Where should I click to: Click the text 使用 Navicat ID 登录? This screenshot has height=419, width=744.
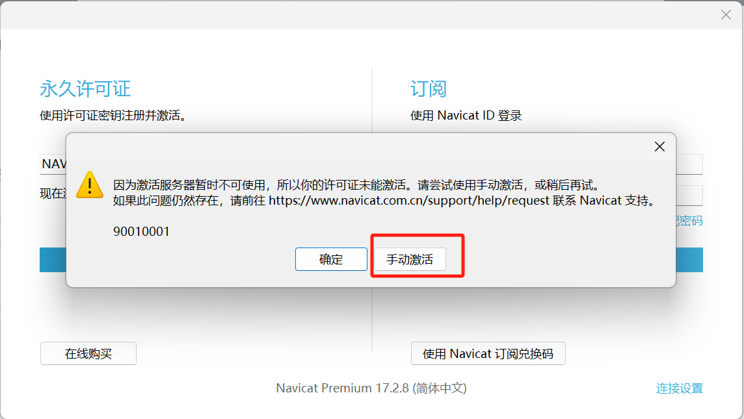pyautogui.click(x=466, y=115)
